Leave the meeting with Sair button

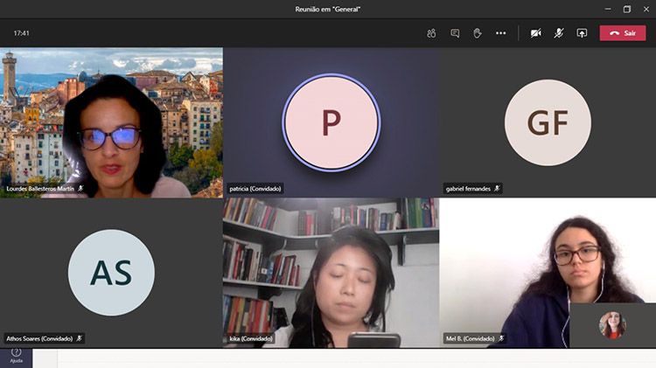623,33
